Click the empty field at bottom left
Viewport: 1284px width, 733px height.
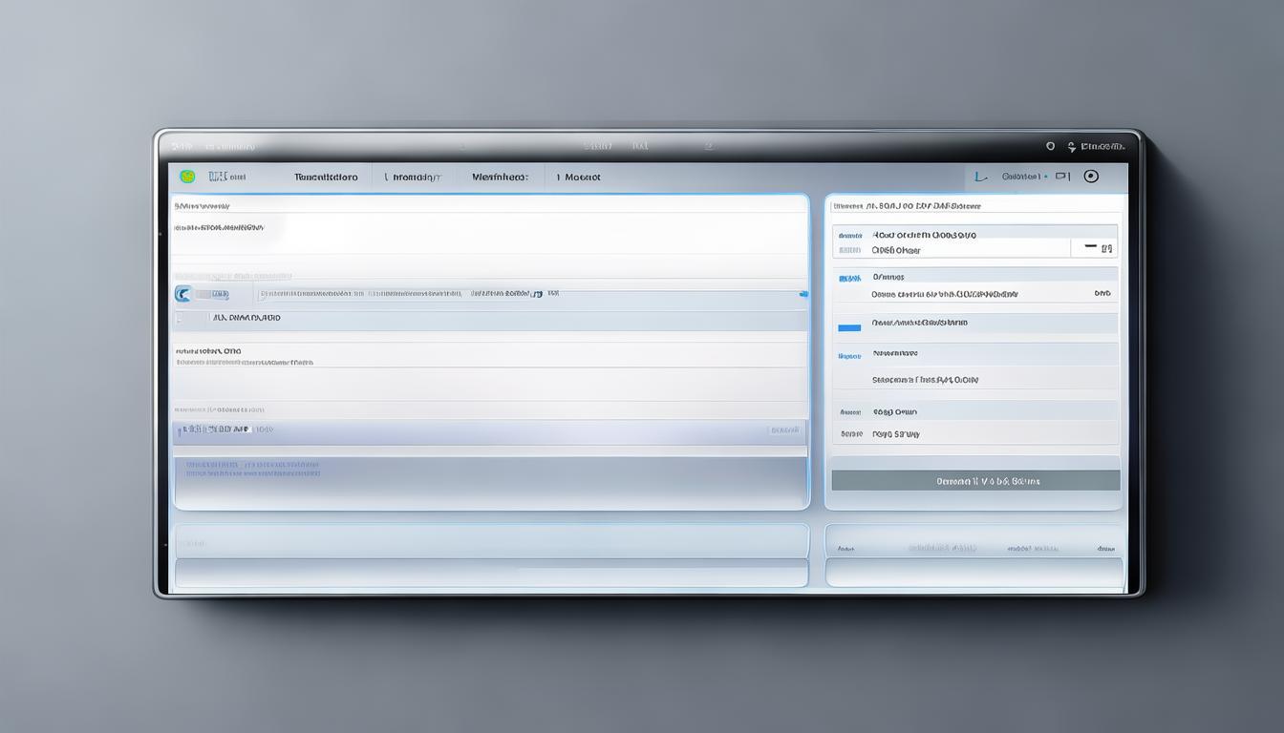(491, 573)
